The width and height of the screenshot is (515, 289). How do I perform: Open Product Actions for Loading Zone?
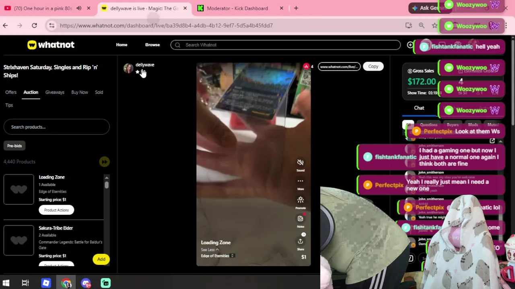coord(56,210)
